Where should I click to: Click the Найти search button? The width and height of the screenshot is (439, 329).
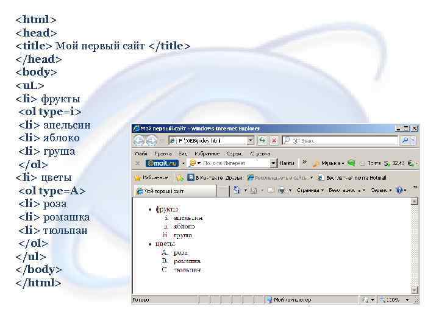[x=287, y=163]
